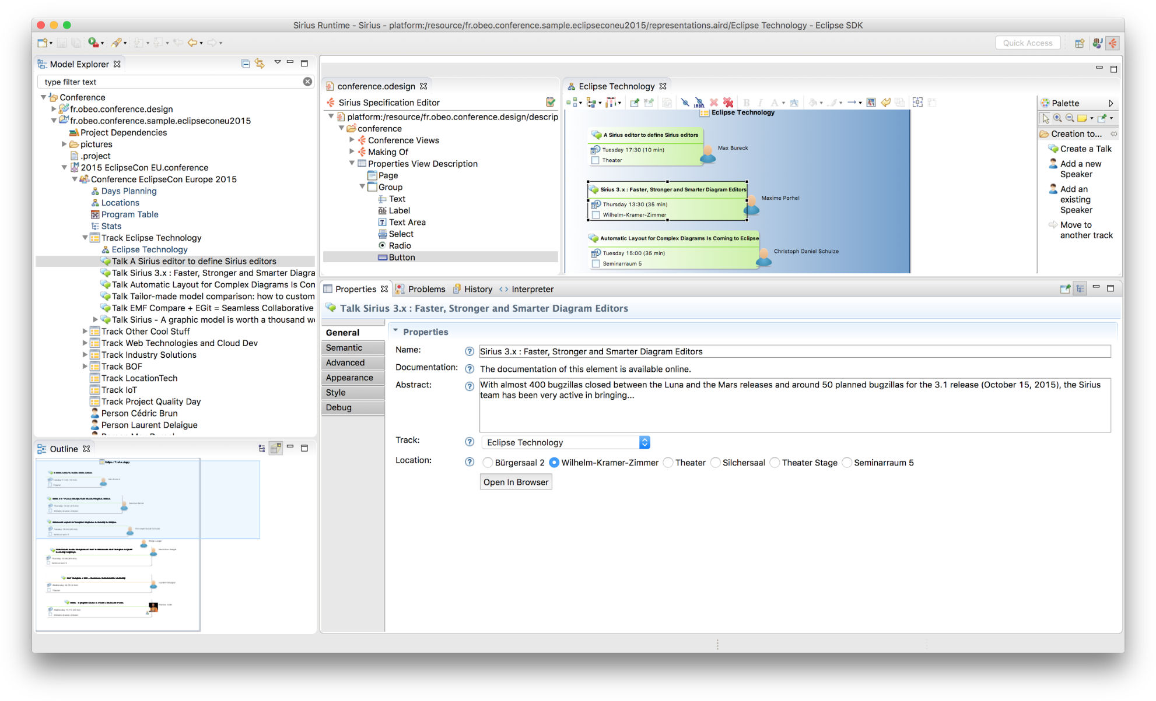Select the Zoom Out tool in Palette

click(x=1069, y=118)
